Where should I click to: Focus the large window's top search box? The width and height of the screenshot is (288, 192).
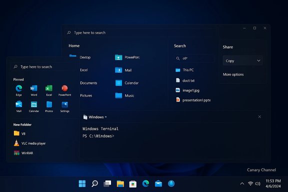[x=140, y=32]
